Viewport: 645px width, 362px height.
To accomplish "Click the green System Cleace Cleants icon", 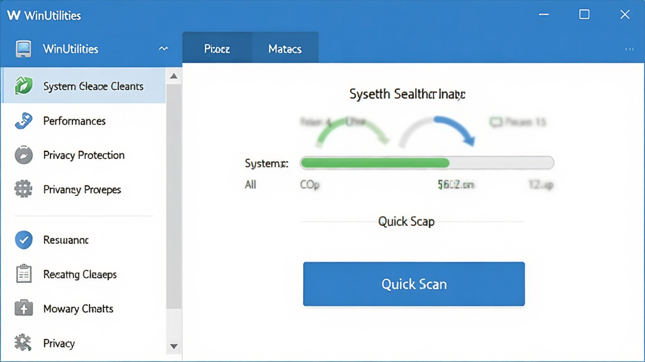I will click(23, 85).
